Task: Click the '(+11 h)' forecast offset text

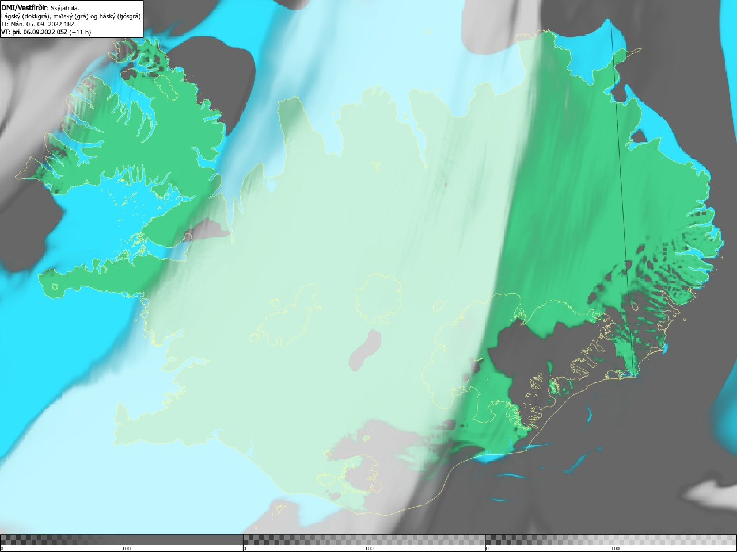Action: [79, 32]
